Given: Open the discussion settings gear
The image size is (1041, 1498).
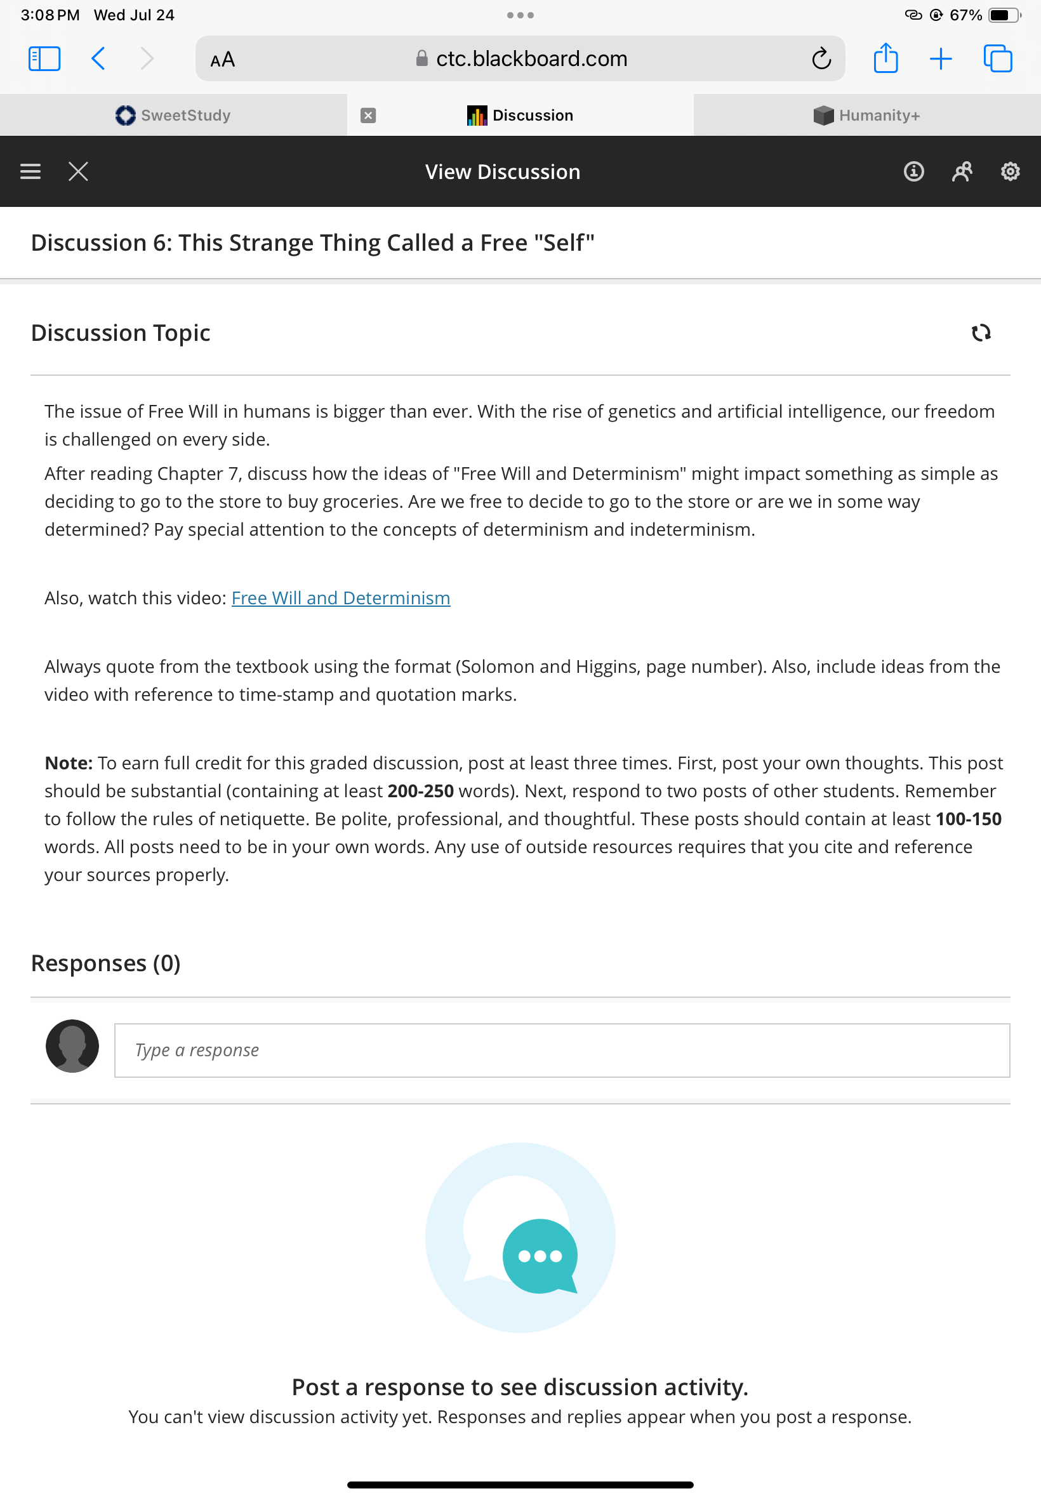Looking at the screenshot, I should (x=1010, y=171).
